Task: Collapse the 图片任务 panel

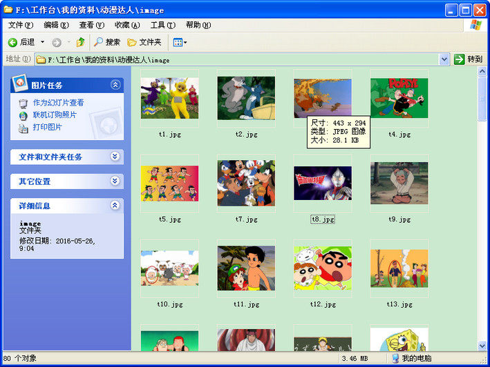Action: pyautogui.click(x=115, y=85)
